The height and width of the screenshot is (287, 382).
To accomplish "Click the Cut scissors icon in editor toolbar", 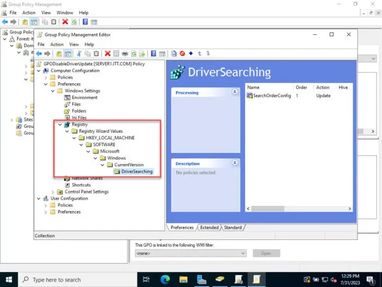I will [79, 54].
